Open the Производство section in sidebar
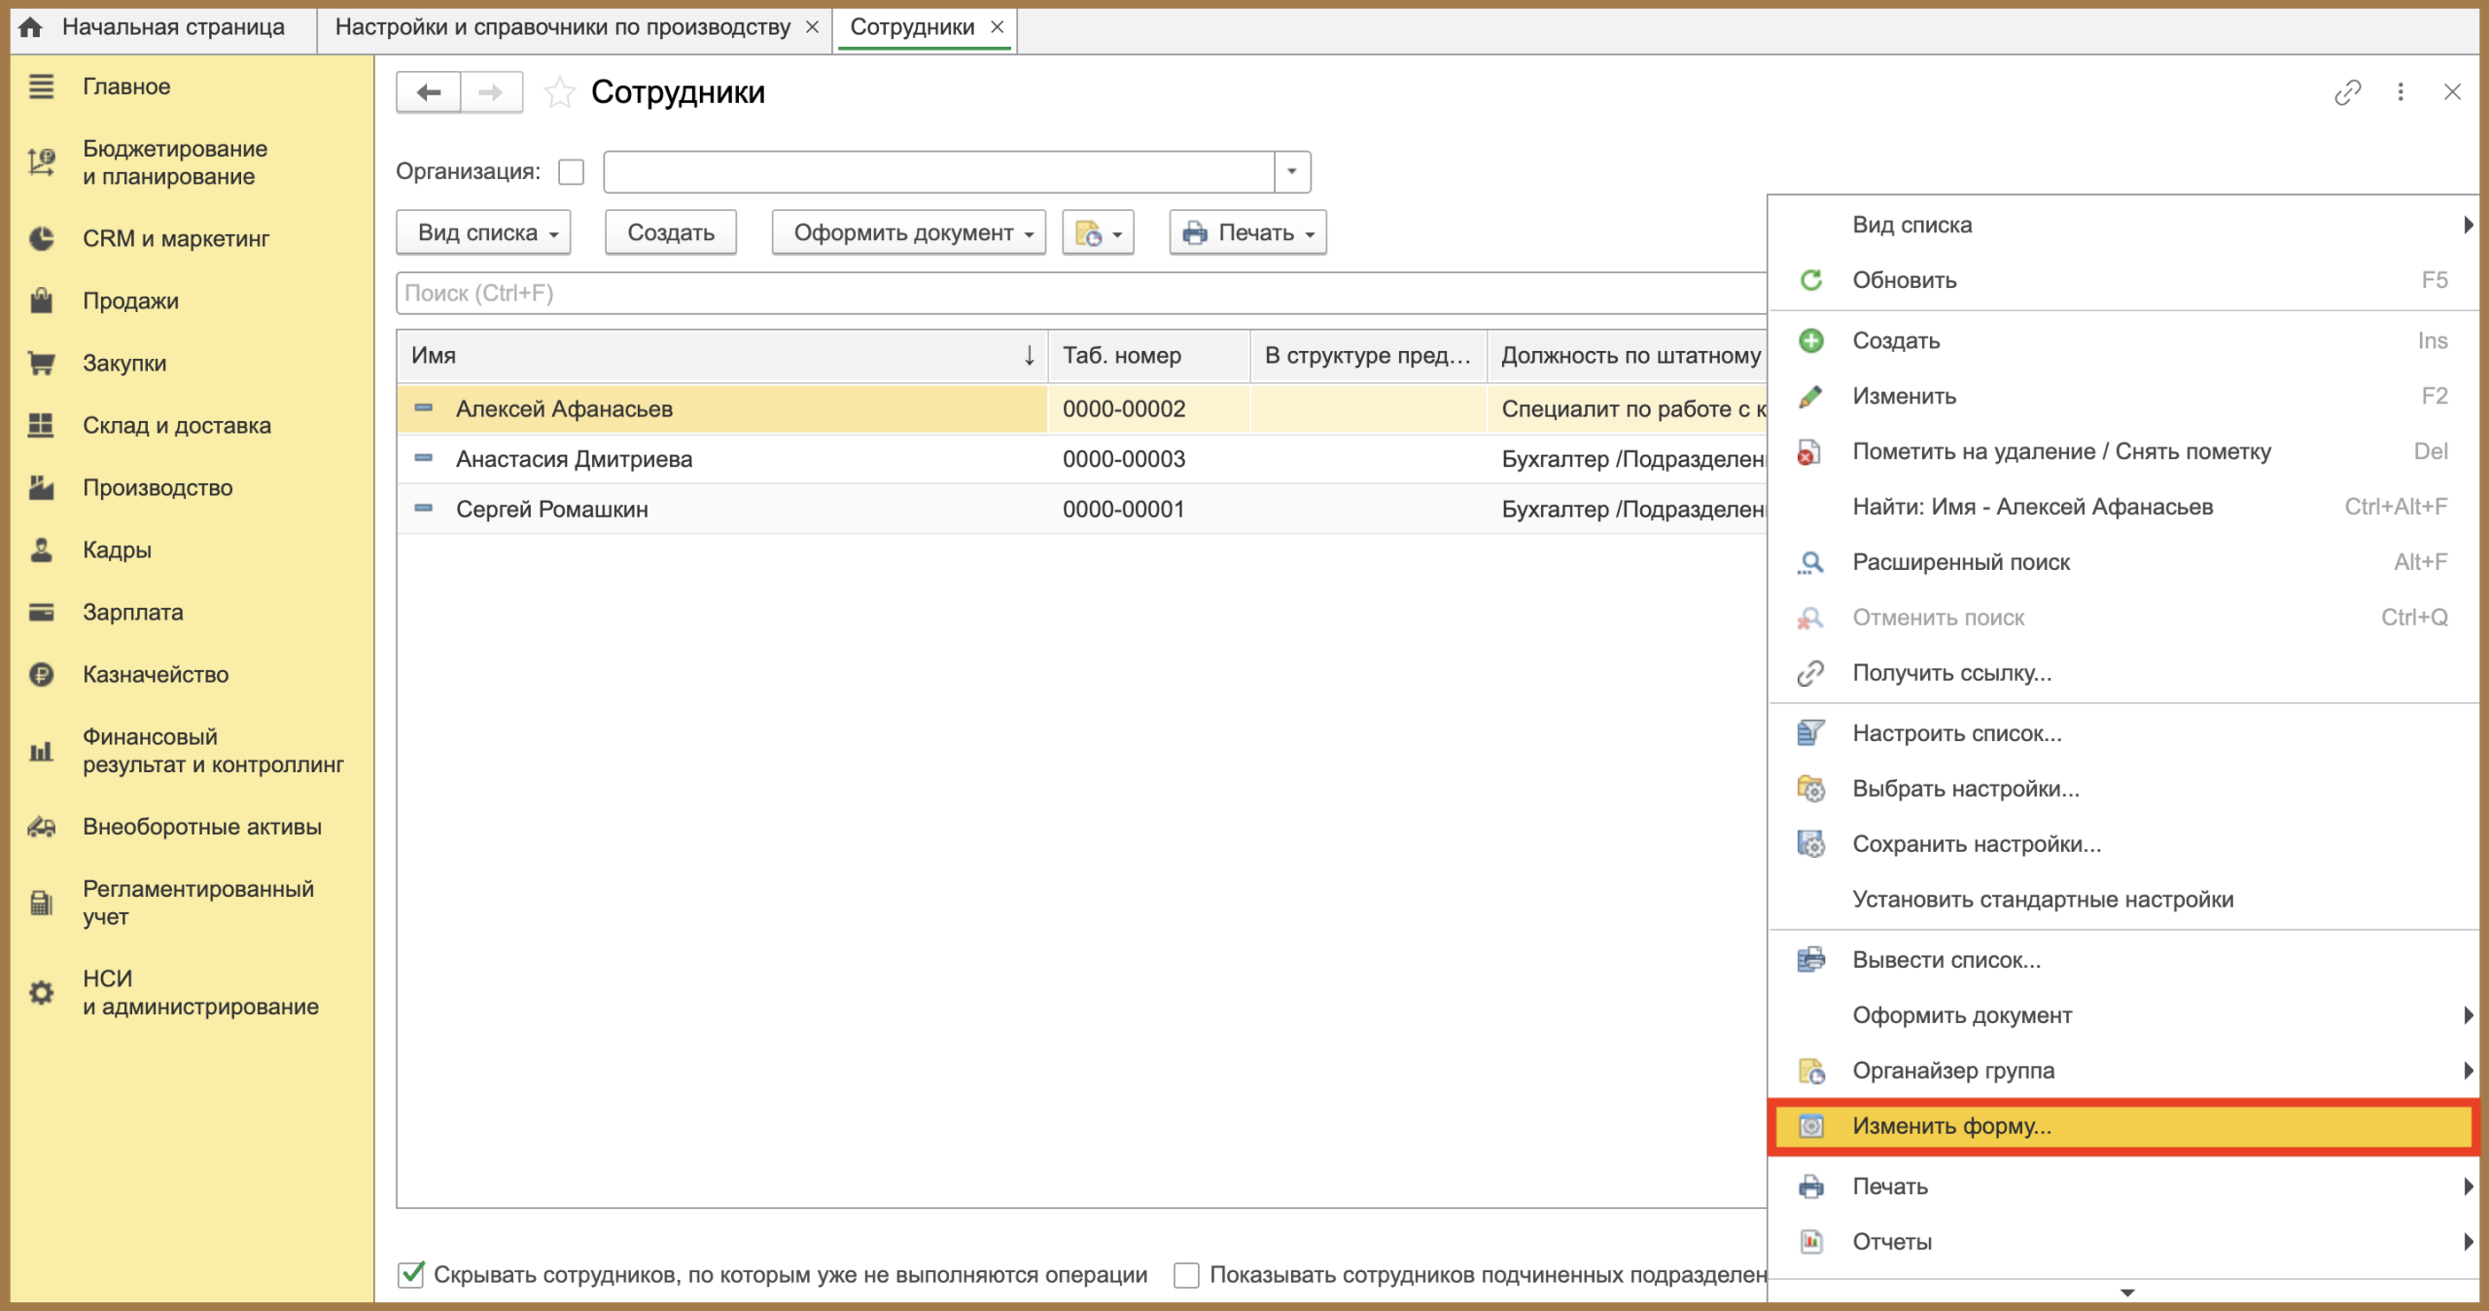 point(158,487)
